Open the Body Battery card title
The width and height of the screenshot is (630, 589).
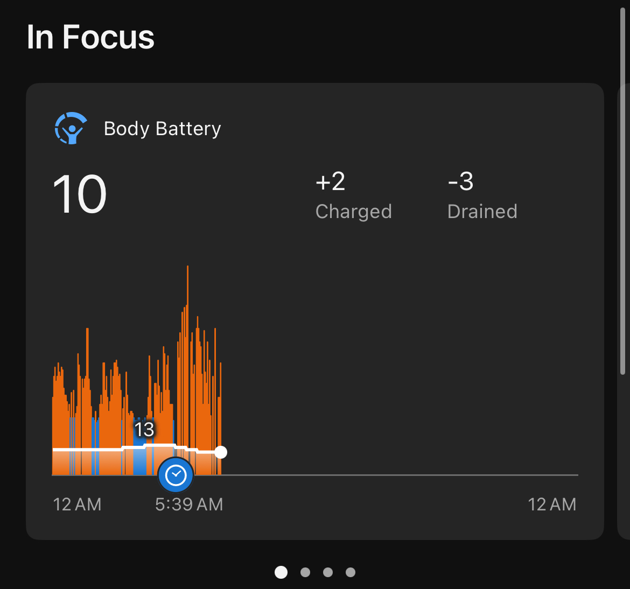point(162,129)
